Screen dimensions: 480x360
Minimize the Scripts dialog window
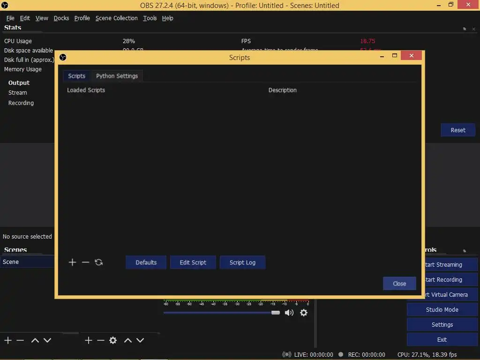pyautogui.click(x=382, y=56)
